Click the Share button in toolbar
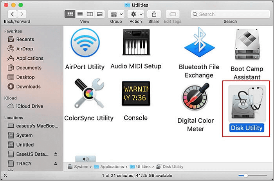Image resolution: width=274 pixels, height=181 pixels. point(154,14)
